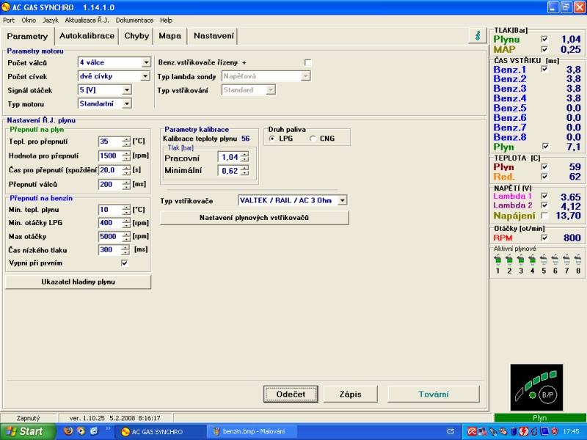The width and height of the screenshot is (587, 440).
Task: Toggle the Benz.1 injection time checkbox
Action: click(x=544, y=69)
